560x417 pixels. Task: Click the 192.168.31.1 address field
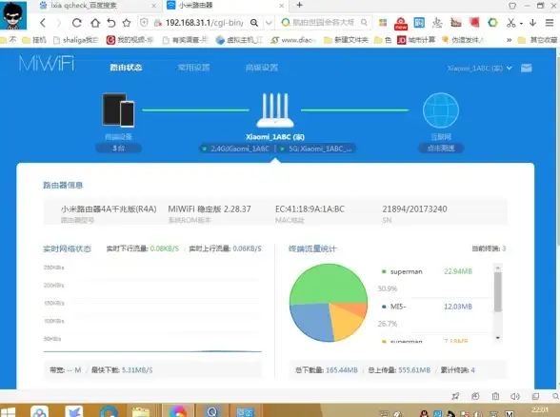(x=204, y=23)
